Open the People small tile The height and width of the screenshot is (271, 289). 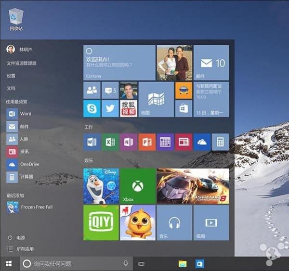pyautogui.click(x=92, y=90)
